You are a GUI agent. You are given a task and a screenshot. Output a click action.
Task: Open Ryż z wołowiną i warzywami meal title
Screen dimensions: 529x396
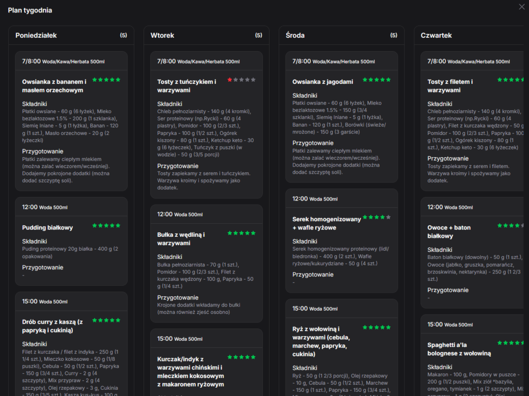pos(321,341)
